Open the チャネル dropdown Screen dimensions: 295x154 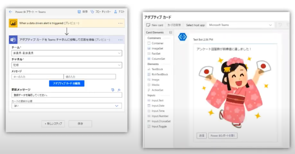(67, 65)
